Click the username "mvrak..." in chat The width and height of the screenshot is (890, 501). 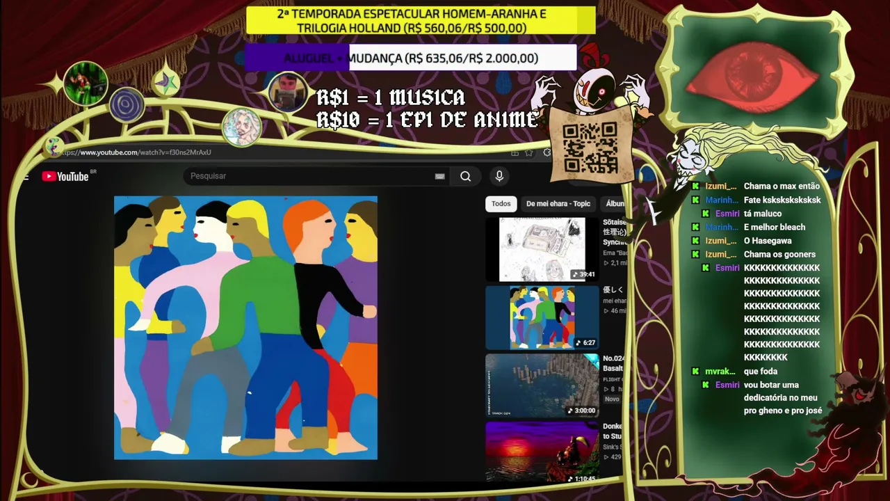(x=720, y=372)
